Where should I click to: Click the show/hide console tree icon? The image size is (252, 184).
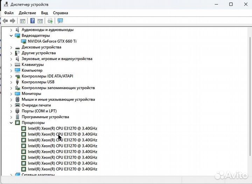23,21
